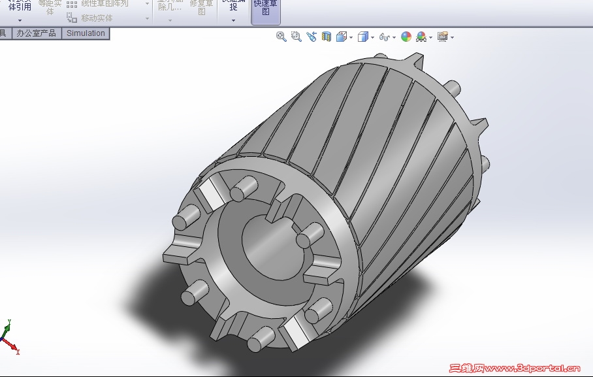Open the 移动实体 dropdown arrow

(x=147, y=18)
